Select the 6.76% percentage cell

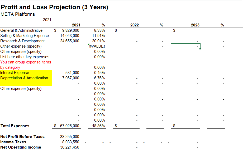[99, 78]
